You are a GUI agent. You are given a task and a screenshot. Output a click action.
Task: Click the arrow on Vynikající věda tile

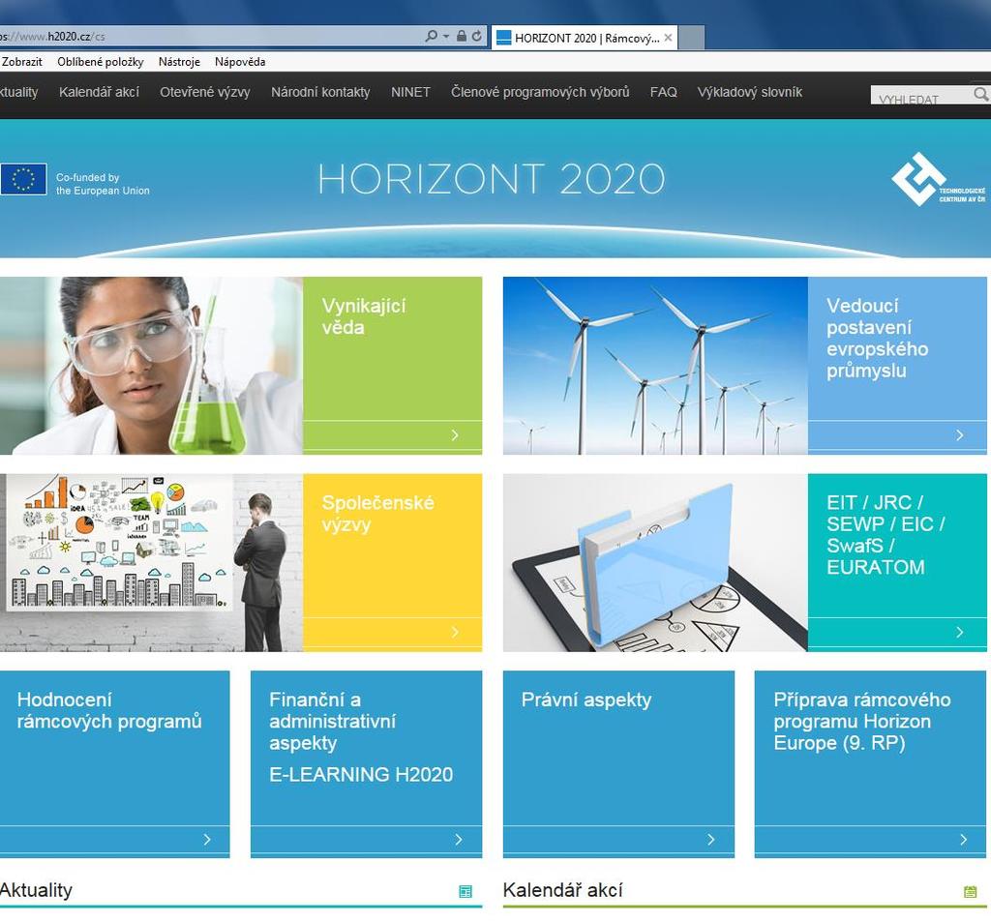pos(455,435)
